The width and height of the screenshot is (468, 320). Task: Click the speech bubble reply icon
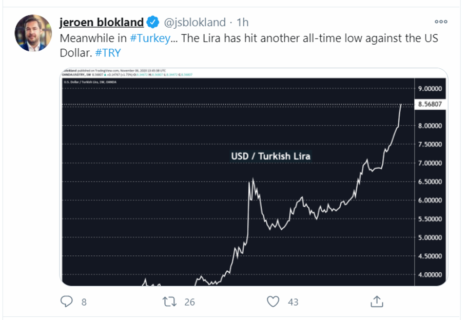[68, 302]
